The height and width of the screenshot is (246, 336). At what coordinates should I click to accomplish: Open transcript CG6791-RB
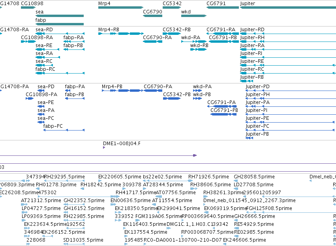point(223,38)
